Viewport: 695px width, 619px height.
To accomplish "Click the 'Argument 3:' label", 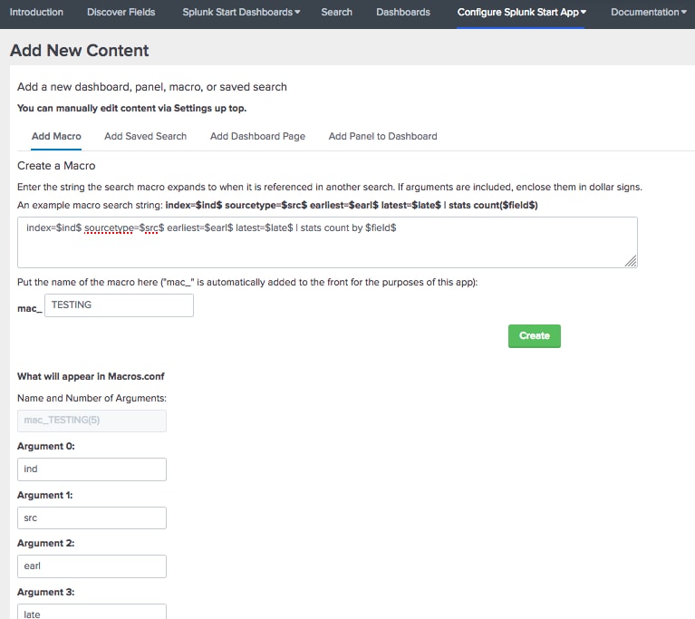I will pyautogui.click(x=46, y=592).
